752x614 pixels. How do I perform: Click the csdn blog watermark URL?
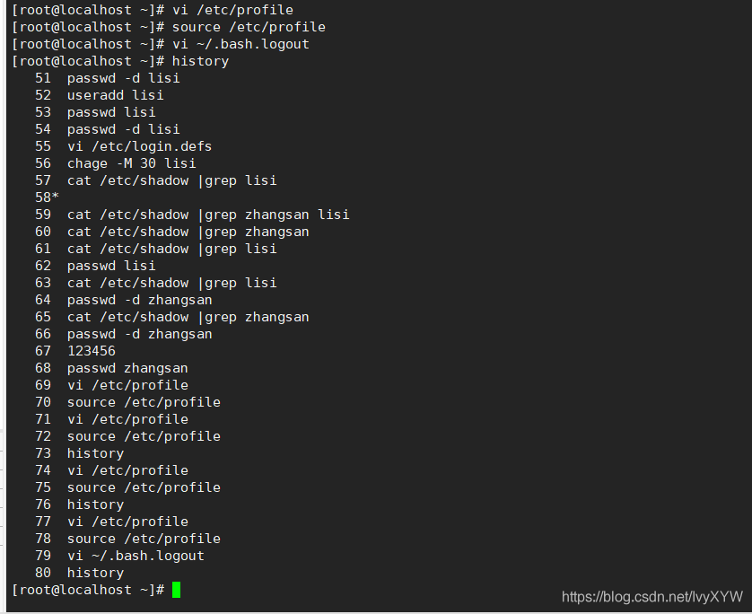651,597
